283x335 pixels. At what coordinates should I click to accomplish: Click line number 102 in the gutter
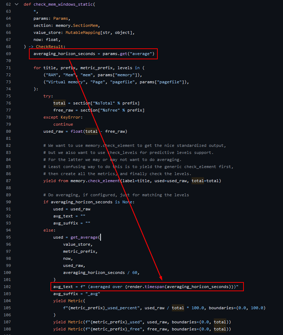pos(7,287)
